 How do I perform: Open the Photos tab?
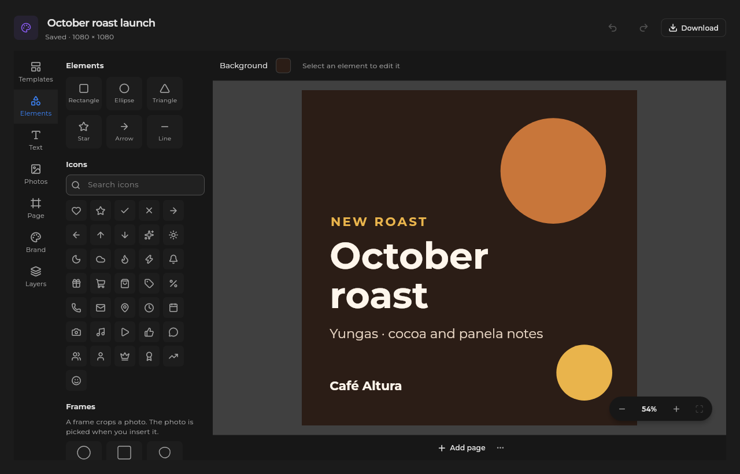(36, 175)
